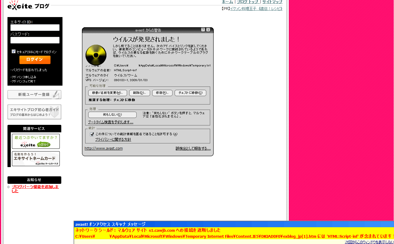Screen dimensions: 394x244
Task: Open ブログパーツ機能を追加しました notice link
Action: pos(35,189)
